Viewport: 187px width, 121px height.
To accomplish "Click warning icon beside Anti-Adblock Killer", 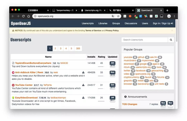I will pyautogui.click(x=83, y=72).
